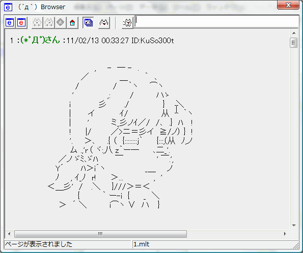Viewport: 303px width, 253px height.
Task: Click the horizontal scrollbar thumb
Action: (100, 234)
